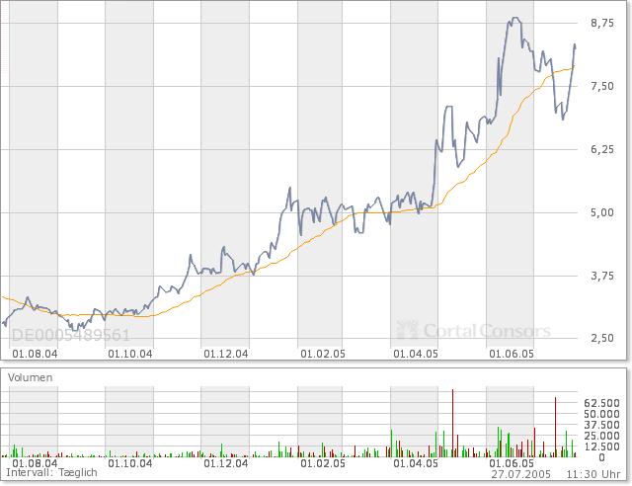Click the 01.10.04 date under price chart

point(130,354)
